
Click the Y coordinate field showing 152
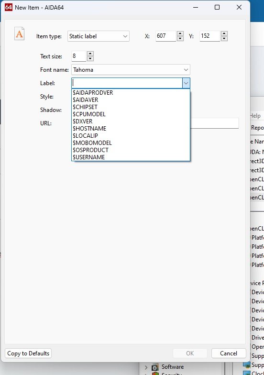(210, 36)
